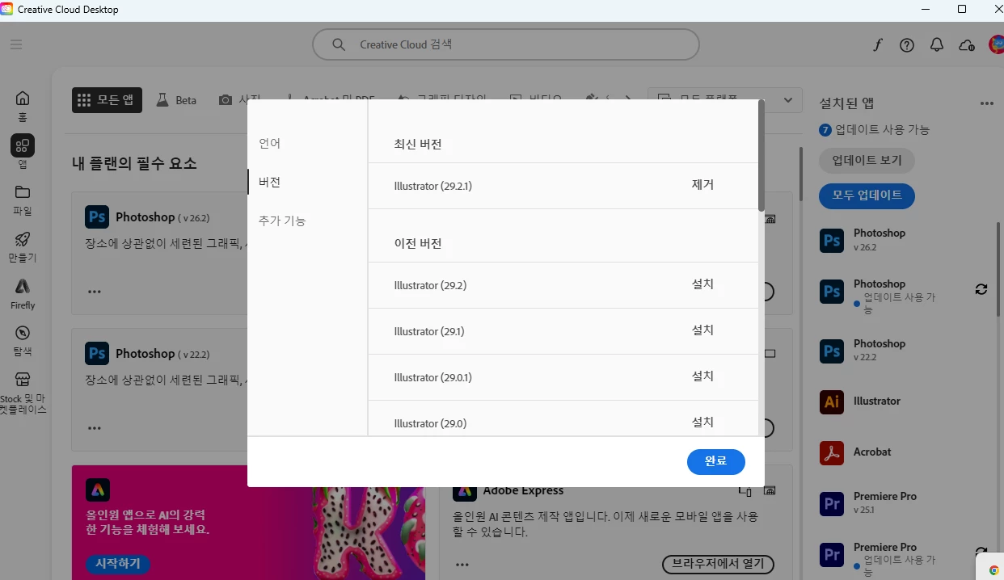This screenshot has width=1004, height=580.
Task: Click the Adobe Express card title
Action: (x=523, y=490)
